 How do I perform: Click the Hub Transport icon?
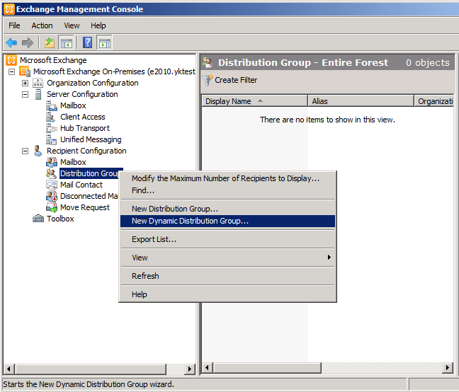[x=51, y=128]
